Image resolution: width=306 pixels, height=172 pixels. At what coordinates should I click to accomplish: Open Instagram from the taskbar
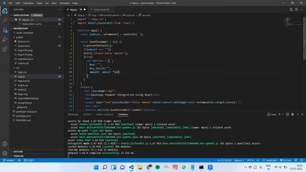(x=175, y=167)
